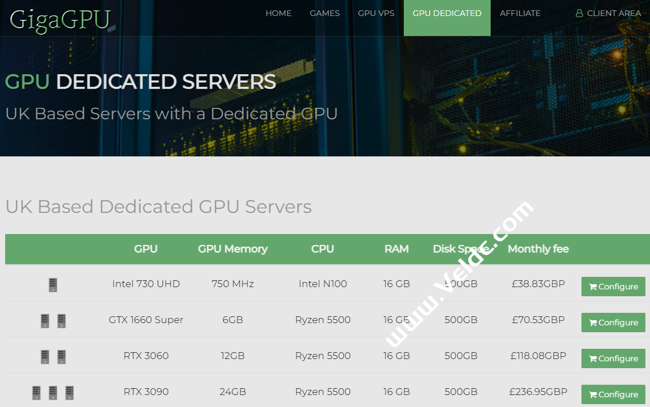Viewport: 650px width, 407px height.
Task: Open the Affiliate menu link
Action: pyautogui.click(x=520, y=13)
